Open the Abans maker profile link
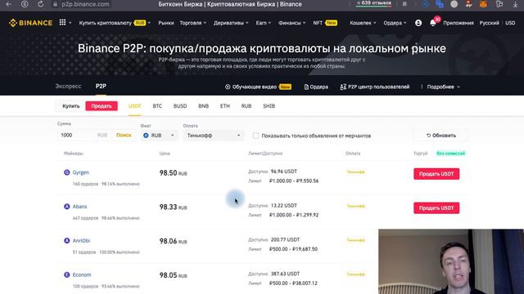Viewport: 524px width, 294px height. click(x=79, y=207)
